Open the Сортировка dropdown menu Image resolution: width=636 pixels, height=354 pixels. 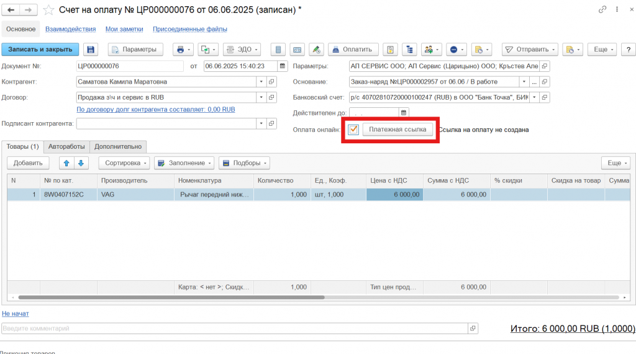pyautogui.click(x=124, y=163)
